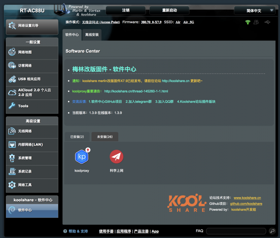
Task: Click firmware version 380.70_0-X7.9 link
Action: click(151, 22)
